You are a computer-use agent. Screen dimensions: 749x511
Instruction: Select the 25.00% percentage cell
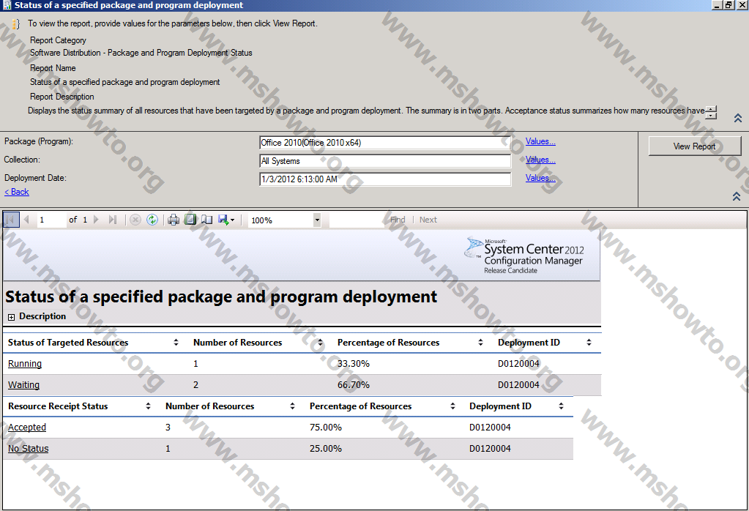tap(326, 449)
